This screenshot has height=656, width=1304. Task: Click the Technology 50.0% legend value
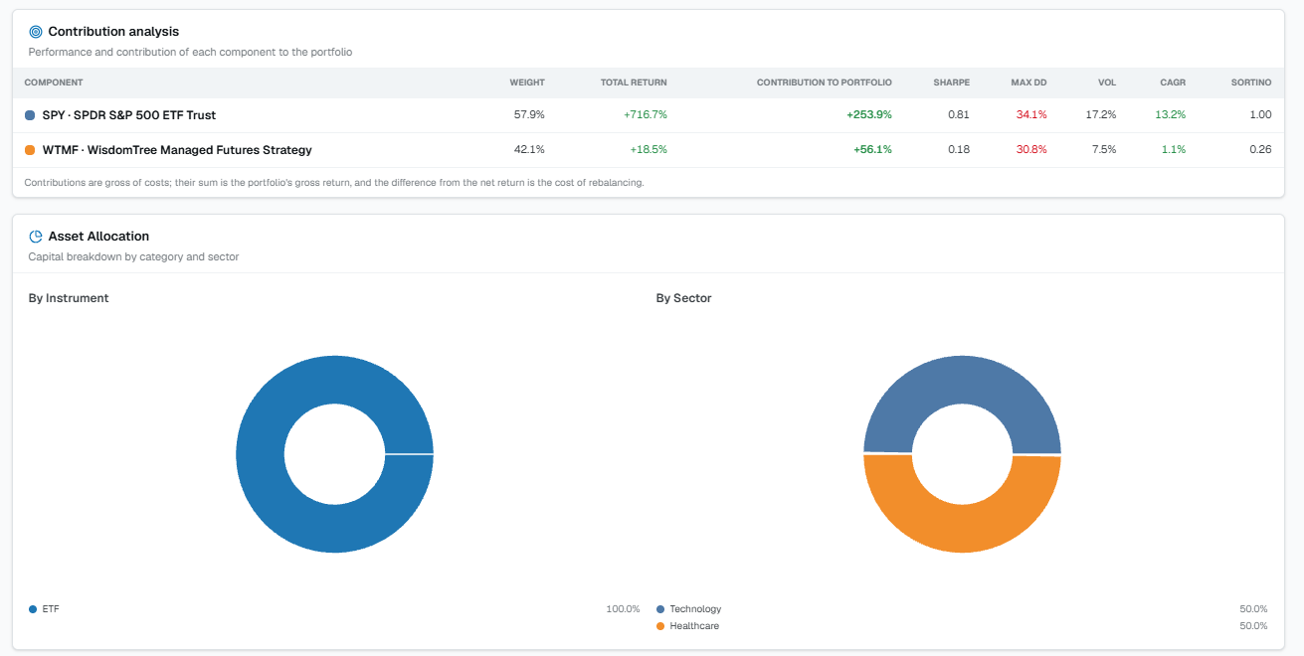tap(1253, 608)
